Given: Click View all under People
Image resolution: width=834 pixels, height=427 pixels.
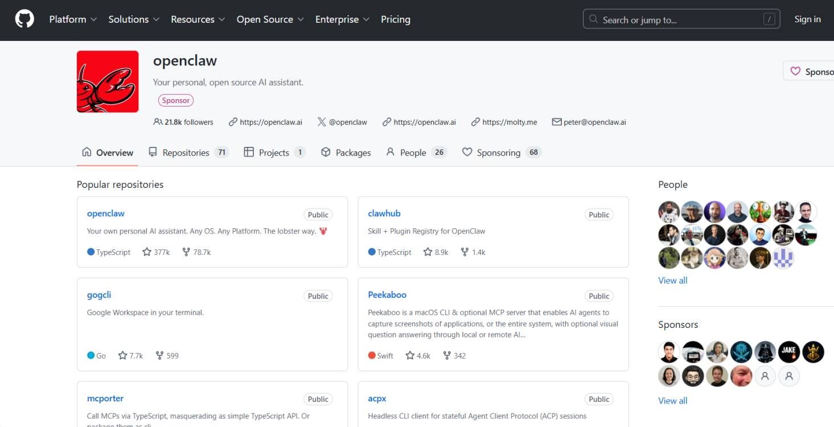Looking at the screenshot, I should point(672,280).
